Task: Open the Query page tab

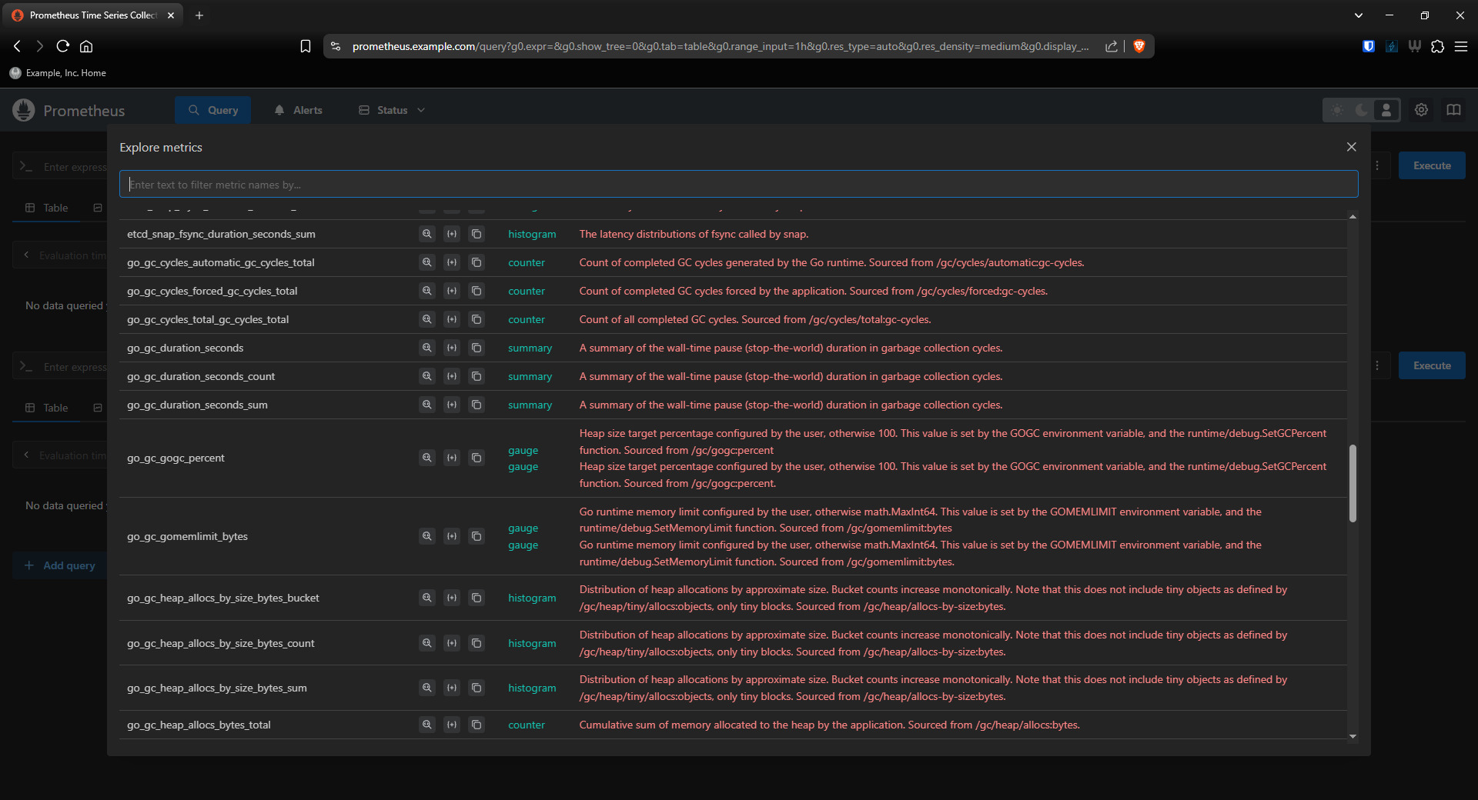Action: coord(213,110)
